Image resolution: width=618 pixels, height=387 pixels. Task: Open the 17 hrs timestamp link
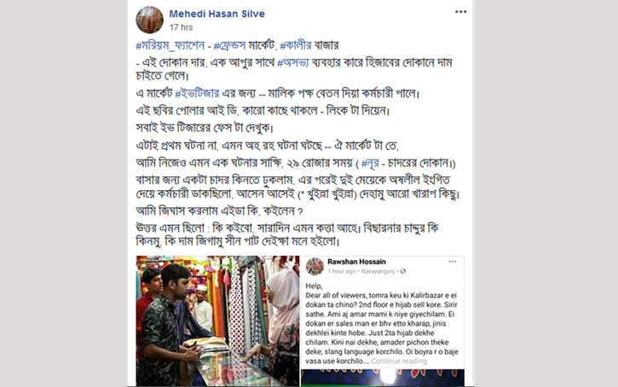[x=181, y=27]
